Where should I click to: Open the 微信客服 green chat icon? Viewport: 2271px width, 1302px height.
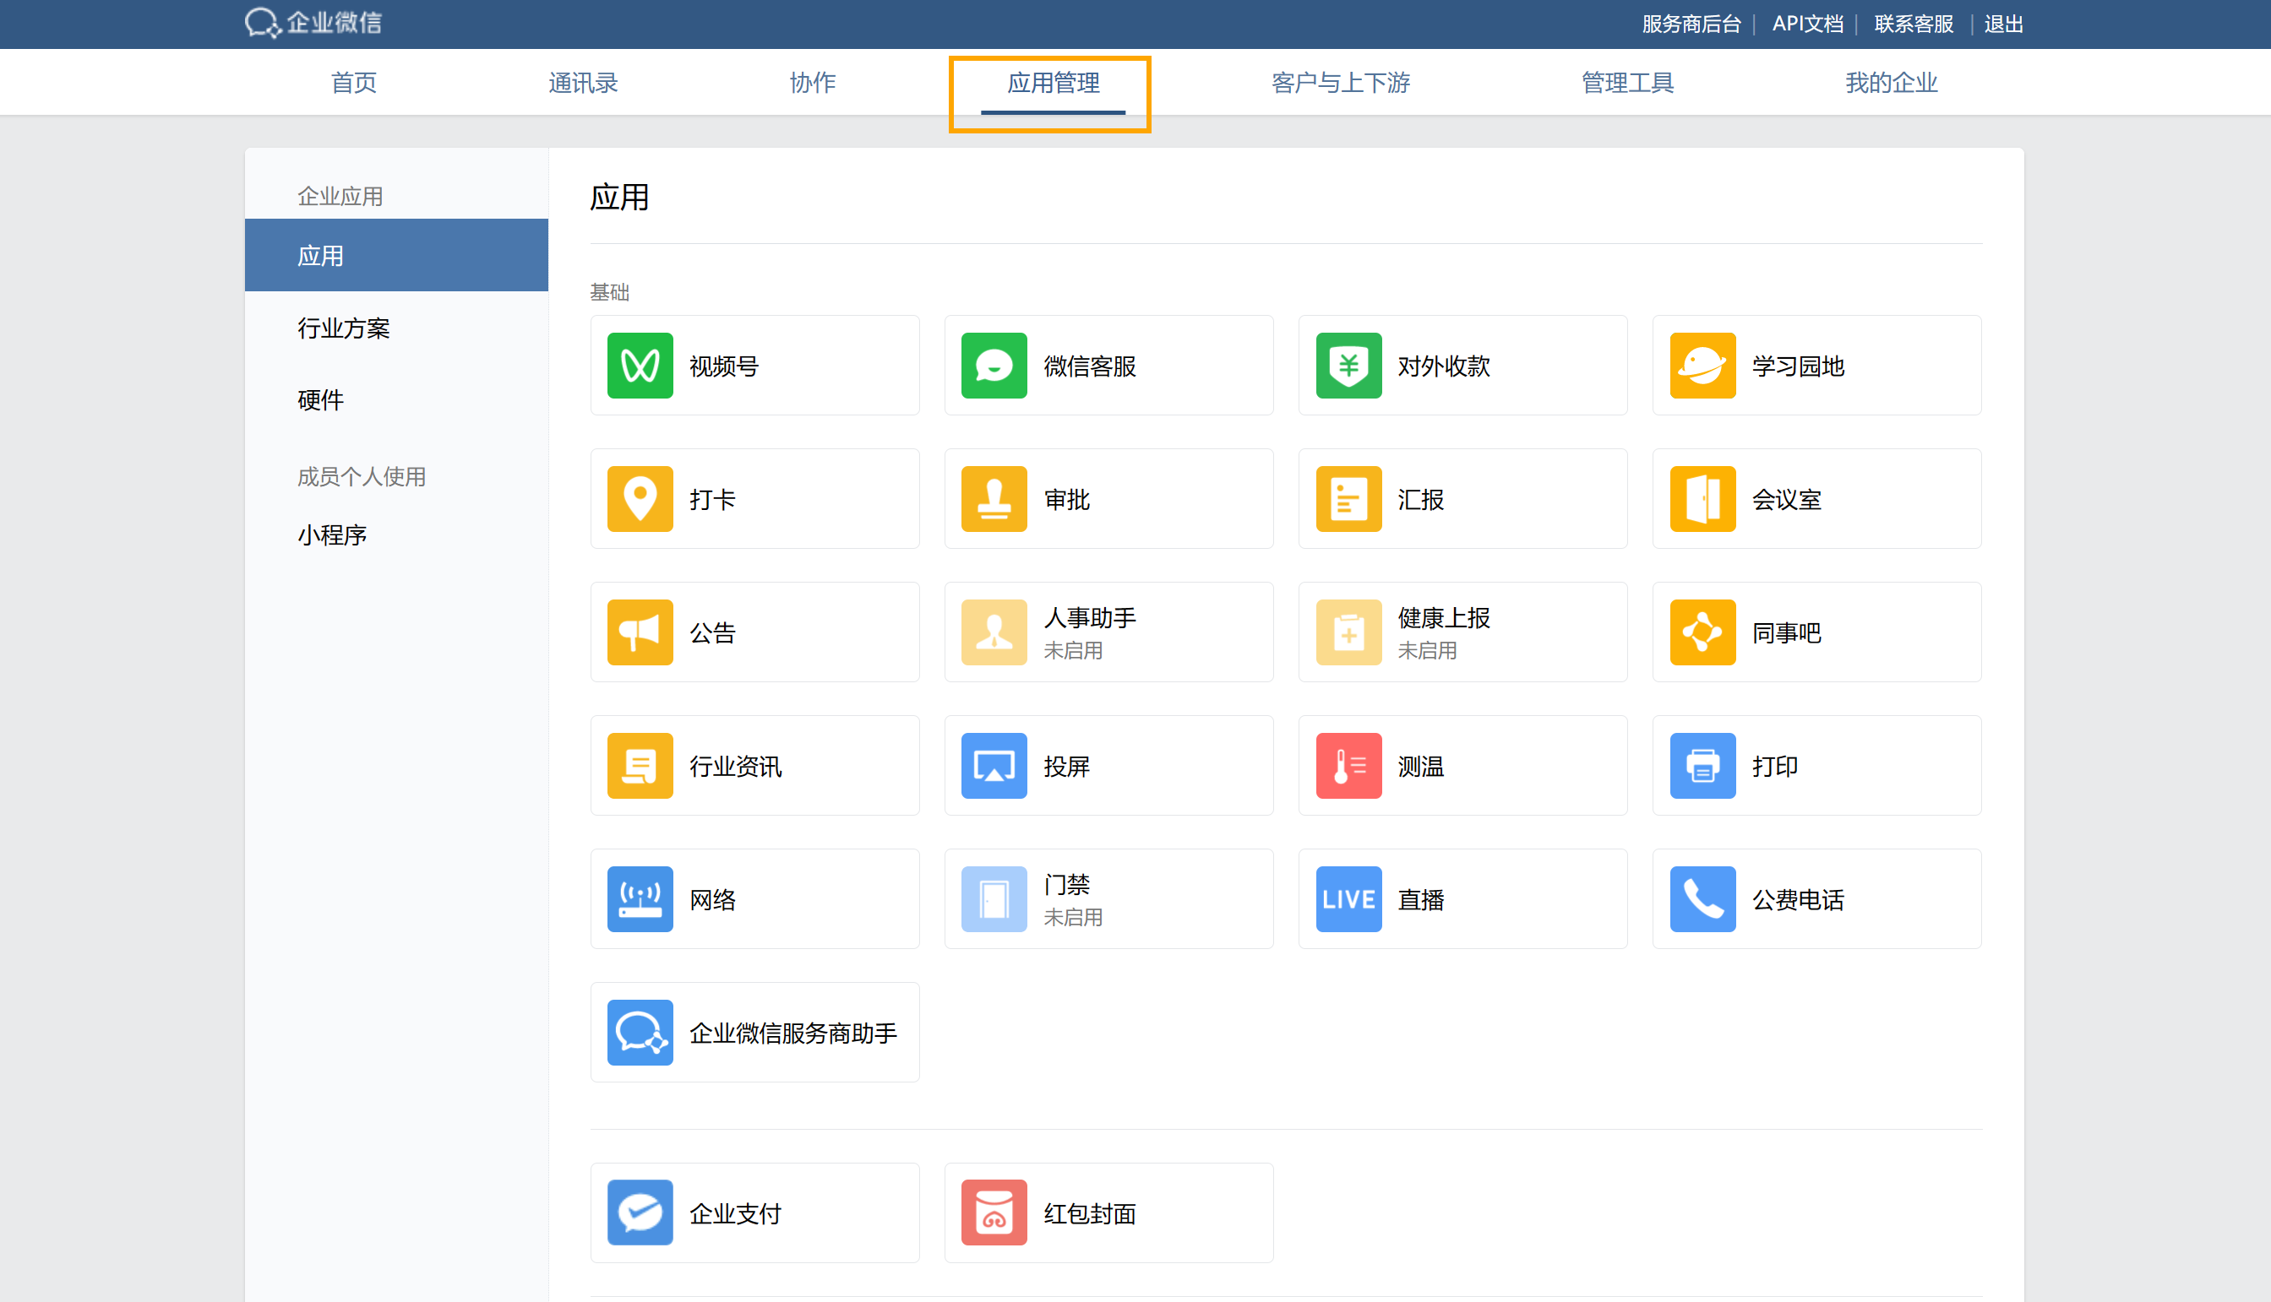pos(994,366)
